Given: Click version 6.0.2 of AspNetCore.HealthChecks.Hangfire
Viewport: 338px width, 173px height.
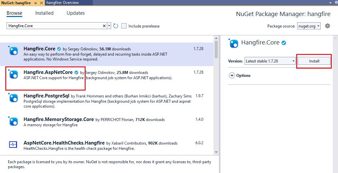Looking at the screenshot, I should tap(199, 143).
